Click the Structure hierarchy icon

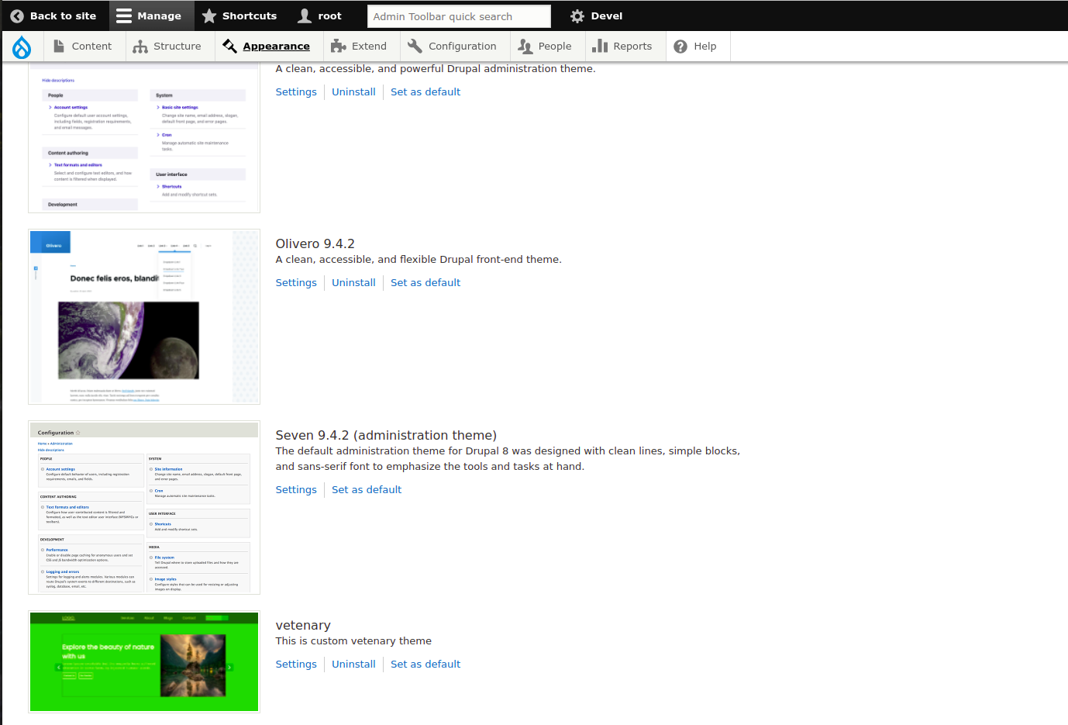140,47
